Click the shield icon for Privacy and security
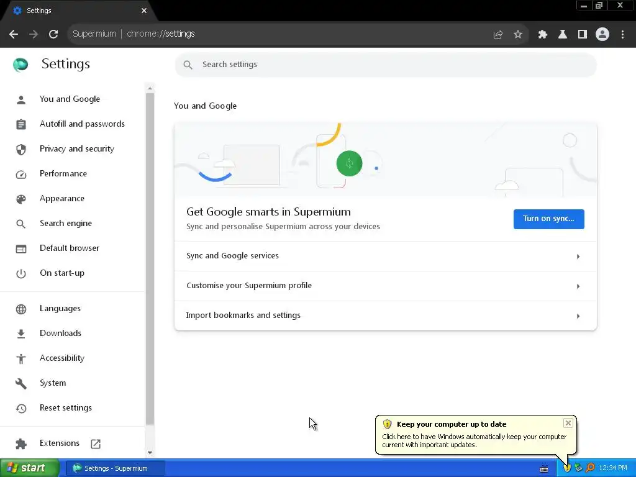Image resolution: width=636 pixels, height=477 pixels. [x=21, y=149]
